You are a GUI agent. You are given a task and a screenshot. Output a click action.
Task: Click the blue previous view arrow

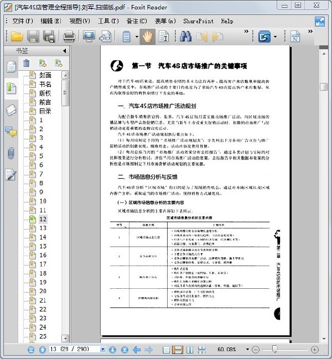pos(137,350)
